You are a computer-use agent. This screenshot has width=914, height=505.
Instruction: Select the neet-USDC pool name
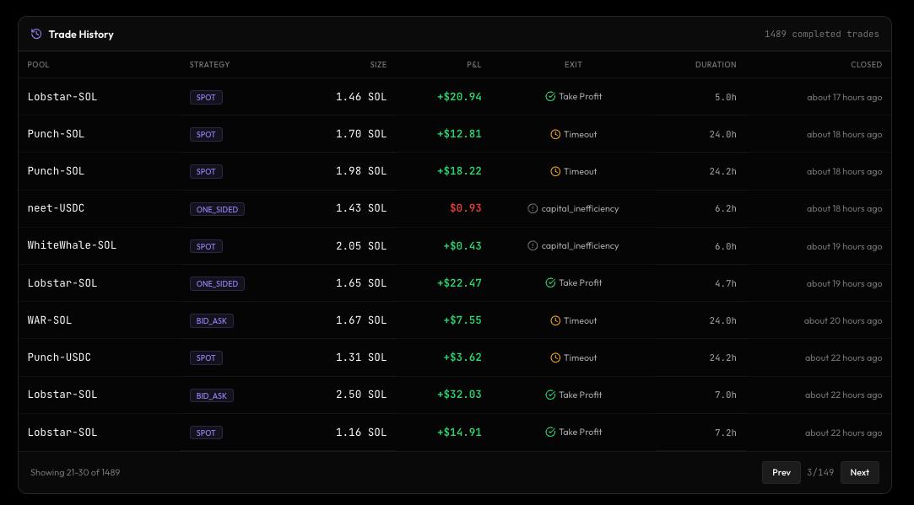coord(56,208)
